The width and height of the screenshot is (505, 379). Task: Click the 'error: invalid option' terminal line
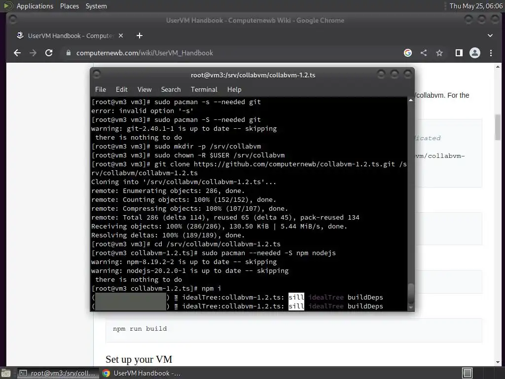point(143,111)
